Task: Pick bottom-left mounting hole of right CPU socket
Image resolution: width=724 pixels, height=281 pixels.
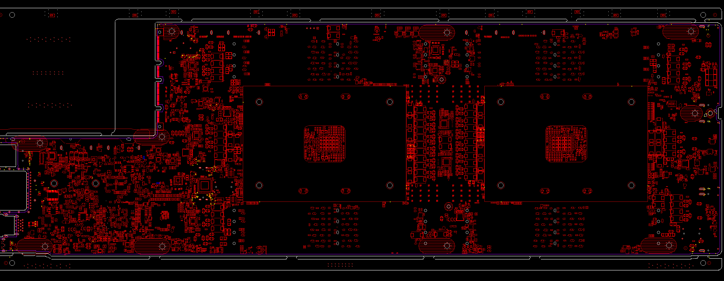Action: pos(500,185)
